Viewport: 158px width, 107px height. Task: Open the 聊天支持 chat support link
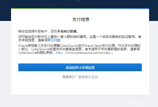tap(91, 77)
